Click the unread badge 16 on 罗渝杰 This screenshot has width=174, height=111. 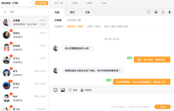pos(10,81)
